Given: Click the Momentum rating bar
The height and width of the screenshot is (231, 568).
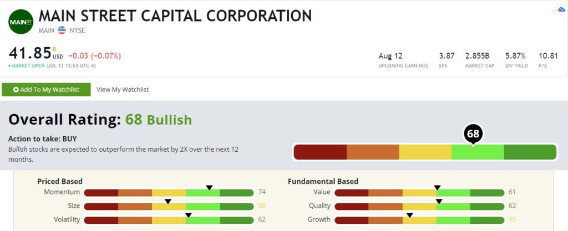Looking at the screenshot, I should (169, 193).
